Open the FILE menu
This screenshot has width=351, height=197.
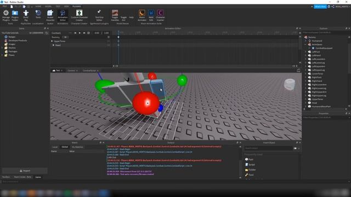pos(4,7)
